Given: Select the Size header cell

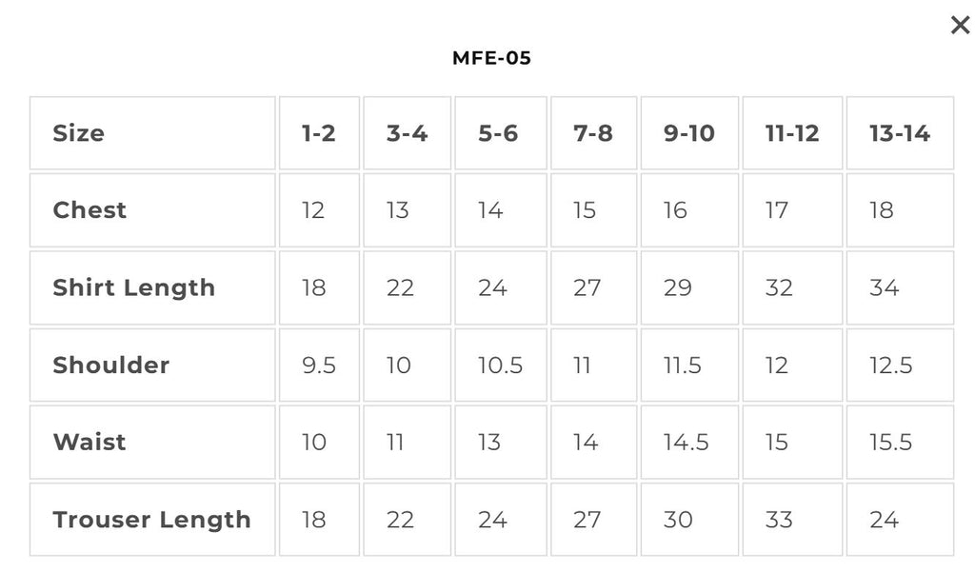Looking at the screenshot, I should coord(152,133).
